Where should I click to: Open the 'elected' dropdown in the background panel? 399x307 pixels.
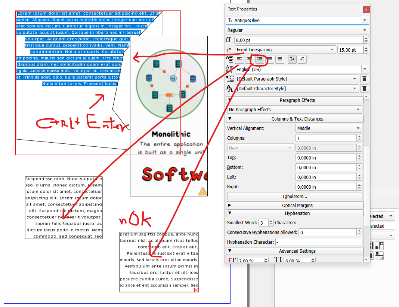click(382, 216)
